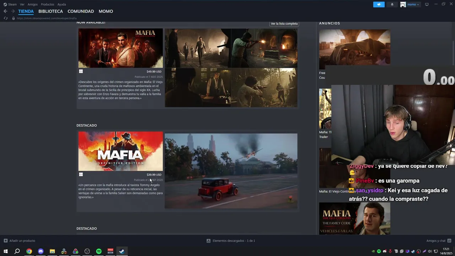Click the $39.99 USD price
The image size is (455, 256).
pyautogui.click(x=154, y=175)
